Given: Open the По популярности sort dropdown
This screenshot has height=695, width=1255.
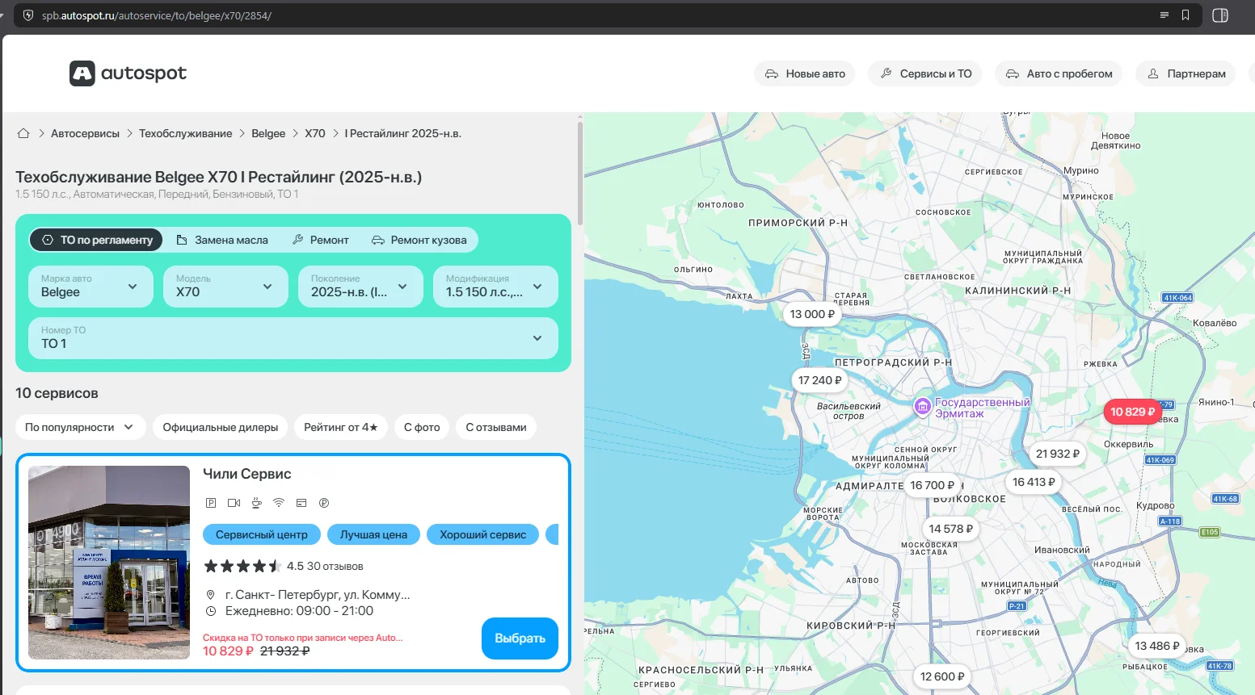Looking at the screenshot, I should [81, 427].
